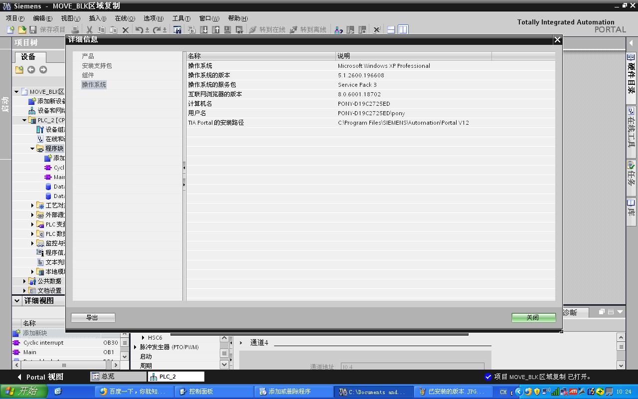
Task: Collapse the MOVE_BLK project tree node
Action: pyautogui.click(x=16, y=92)
